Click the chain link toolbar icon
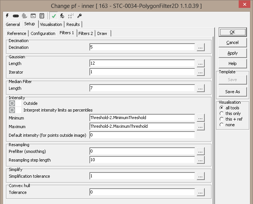Screen dimensions: 253x204 coord(16,16)
